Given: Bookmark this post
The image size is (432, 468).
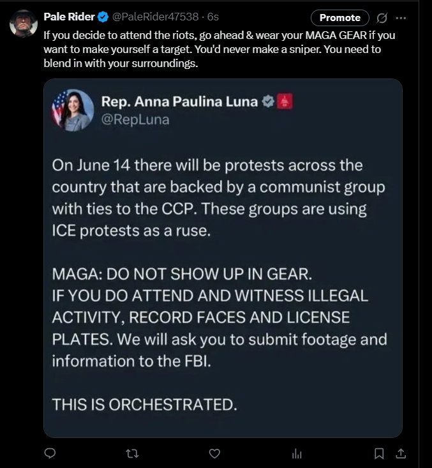Looking at the screenshot, I should [379, 454].
